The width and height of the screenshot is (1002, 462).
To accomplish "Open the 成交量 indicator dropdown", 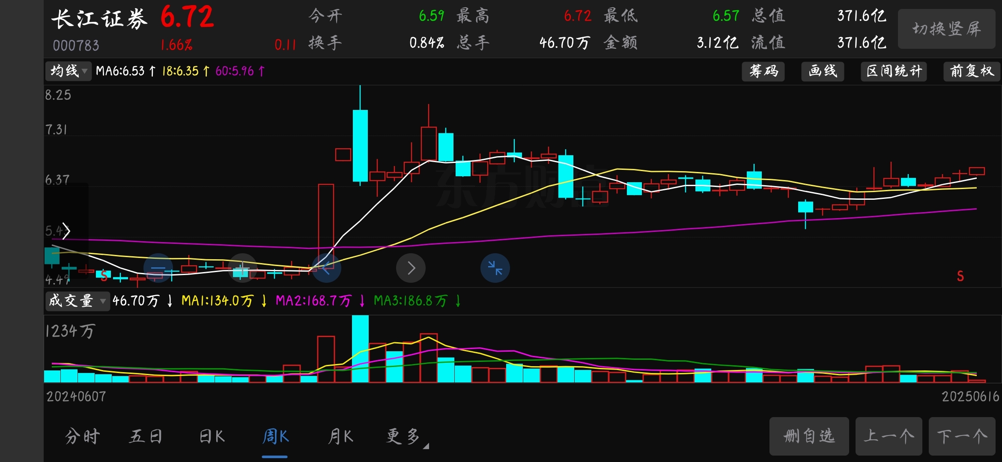I will 78,301.
